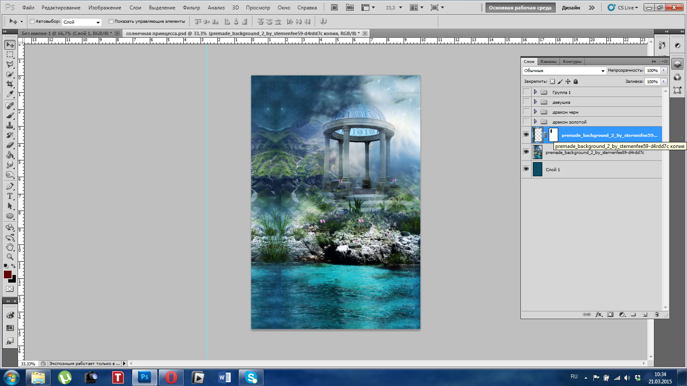The image size is (687, 386).
Task: Show the дракон золотой layer group
Action: [526, 122]
